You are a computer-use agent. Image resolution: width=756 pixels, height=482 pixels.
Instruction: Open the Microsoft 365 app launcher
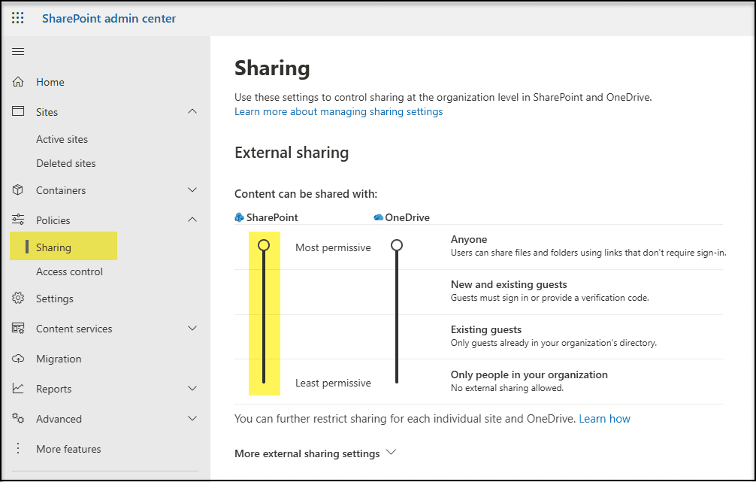tap(18, 18)
